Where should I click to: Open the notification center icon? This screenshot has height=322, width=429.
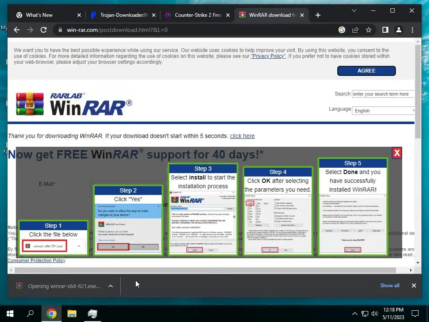click(415, 314)
